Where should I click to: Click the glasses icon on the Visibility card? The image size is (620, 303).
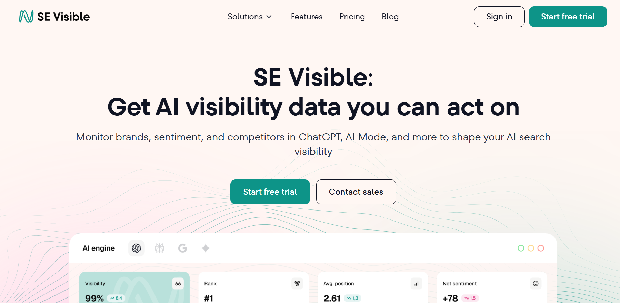pos(178,283)
